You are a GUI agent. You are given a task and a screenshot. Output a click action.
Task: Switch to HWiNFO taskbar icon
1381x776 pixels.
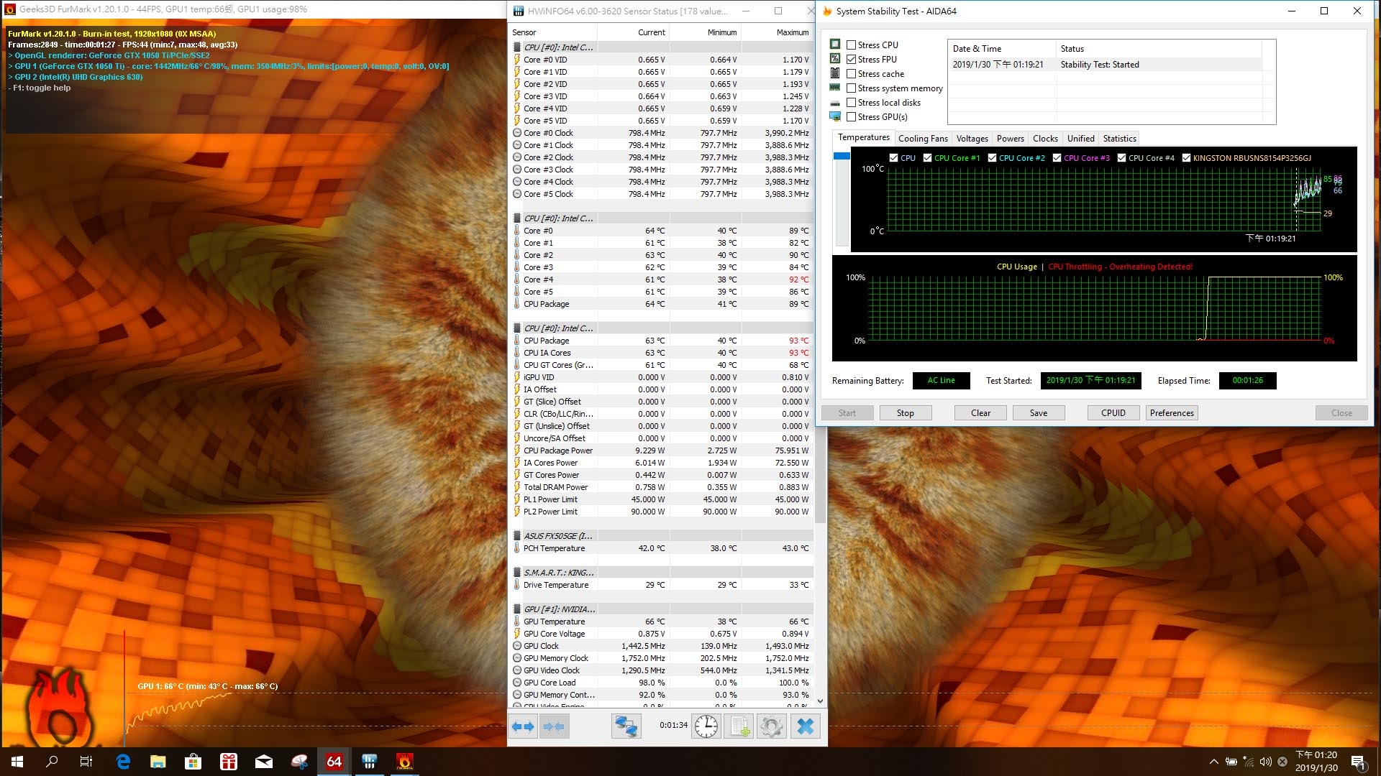point(370,762)
